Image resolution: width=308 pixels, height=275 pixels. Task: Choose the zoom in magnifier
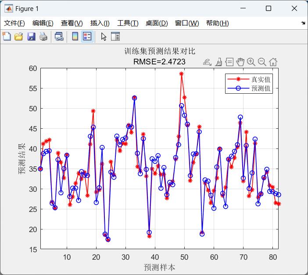pos(251,62)
